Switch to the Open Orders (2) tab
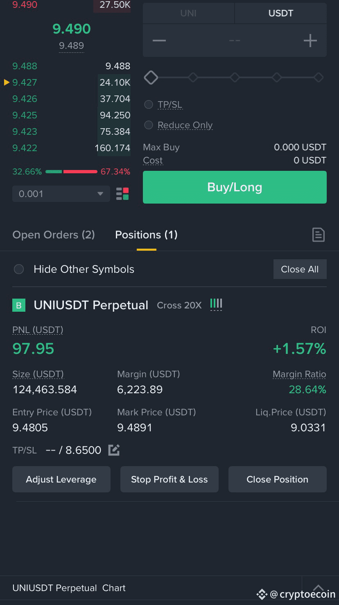 click(x=54, y=235)
